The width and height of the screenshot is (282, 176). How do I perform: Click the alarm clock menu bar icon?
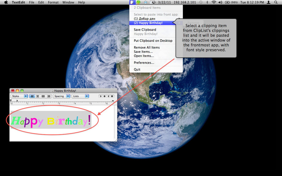[x=146, y=2]
